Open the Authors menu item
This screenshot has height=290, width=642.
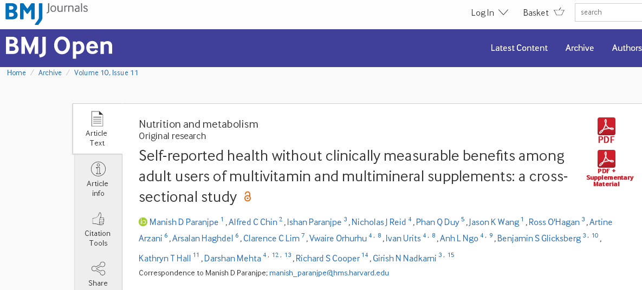click(627, 48)
